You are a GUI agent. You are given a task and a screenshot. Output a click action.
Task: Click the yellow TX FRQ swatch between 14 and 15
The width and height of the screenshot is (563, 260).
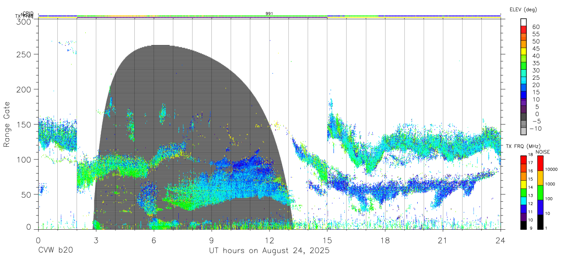tap(524, 183)
